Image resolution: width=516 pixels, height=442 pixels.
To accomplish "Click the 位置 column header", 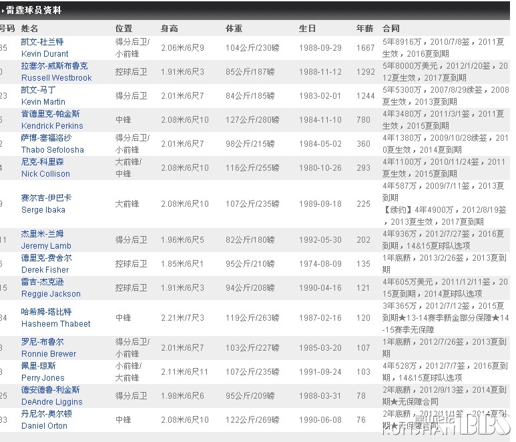I will click(123, 29).
